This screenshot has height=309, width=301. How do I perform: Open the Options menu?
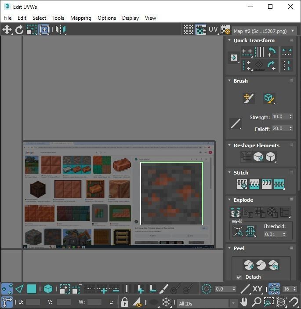coord(107,18)
